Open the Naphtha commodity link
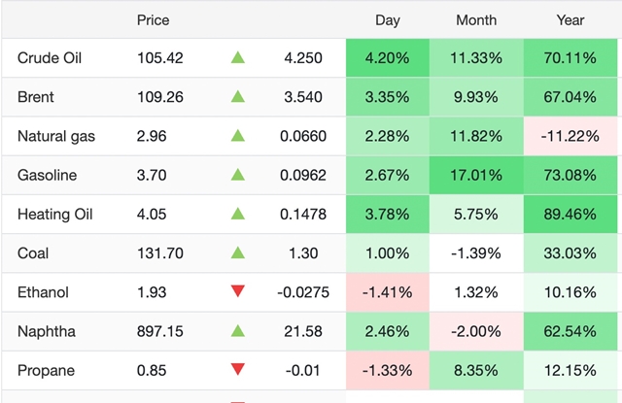The image size is (622, 403). click(x=47, y=332)
